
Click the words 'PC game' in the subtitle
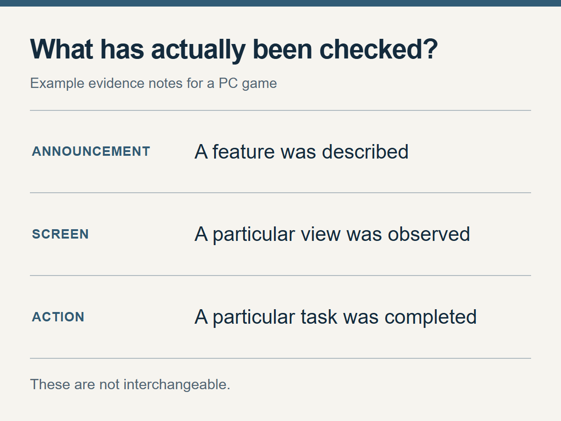248,84
